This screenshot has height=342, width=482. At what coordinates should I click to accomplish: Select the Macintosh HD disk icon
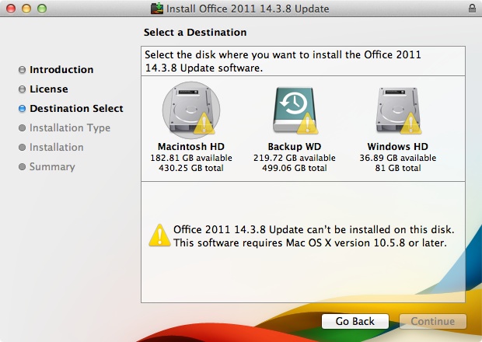click(191, 110)
